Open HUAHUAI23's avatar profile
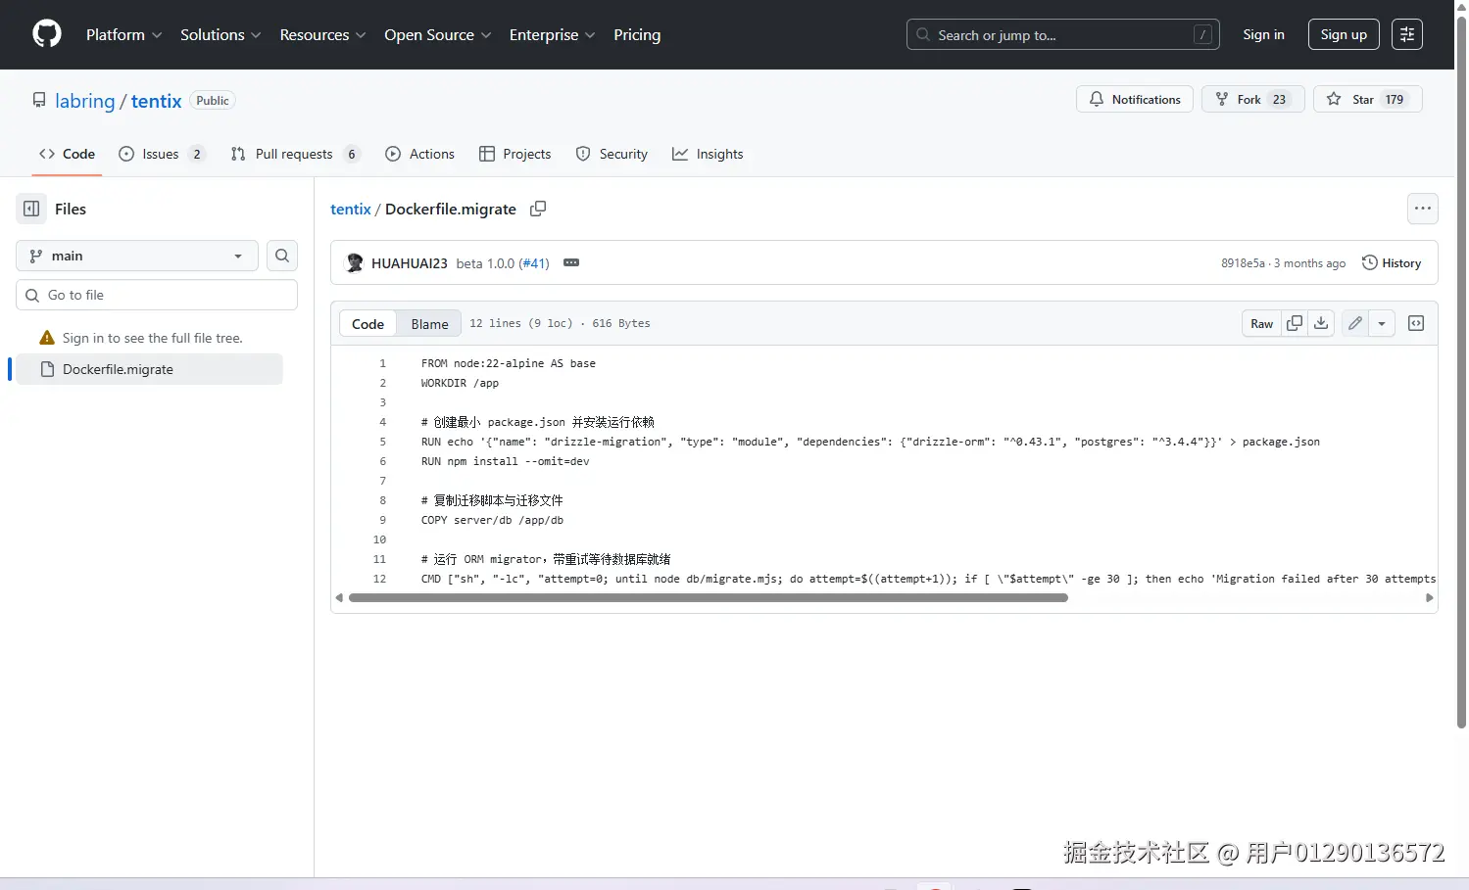Image resolution: width=1469 pixels, height=890 pixels. 355,262
